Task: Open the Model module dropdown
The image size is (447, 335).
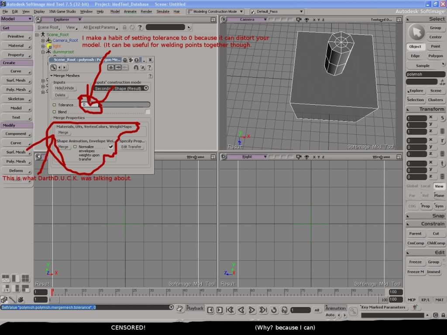Action: 17,19
